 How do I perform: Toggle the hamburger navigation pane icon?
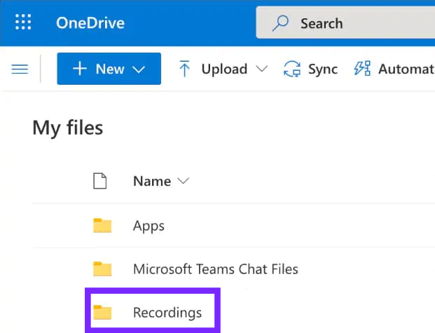(x=20, y=69)
